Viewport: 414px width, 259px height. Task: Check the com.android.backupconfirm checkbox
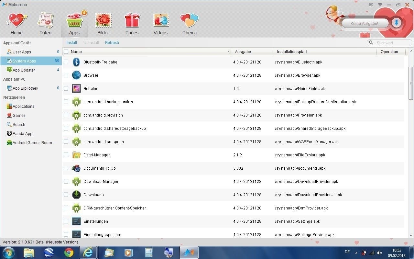[x=66, y=102]
